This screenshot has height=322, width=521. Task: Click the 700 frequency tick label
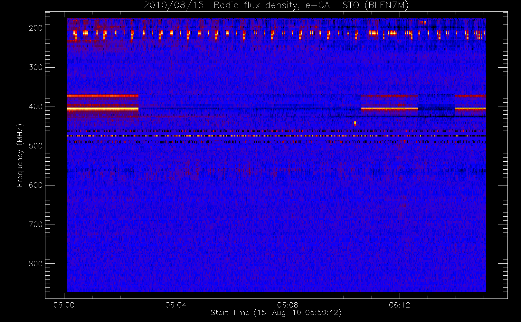click(36, 224)
